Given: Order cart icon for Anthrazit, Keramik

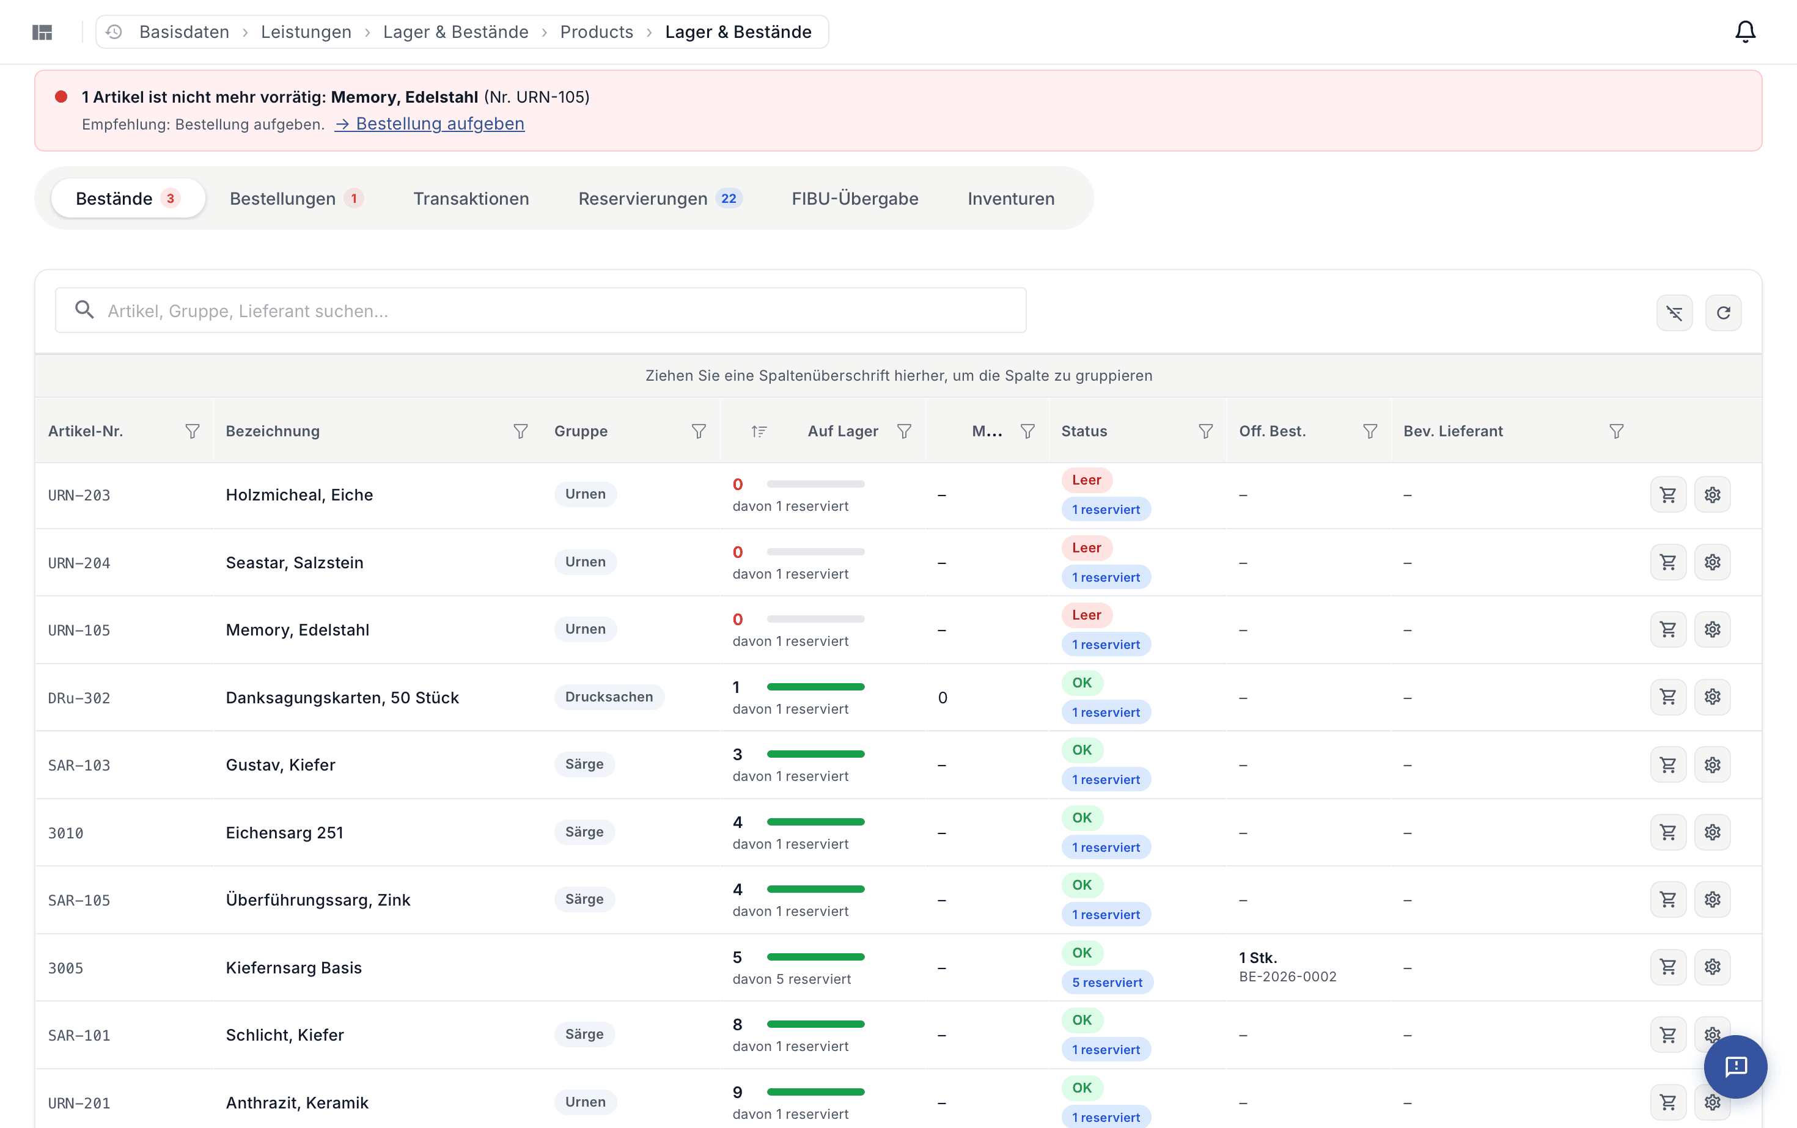Looking at the screenshot, I should click(1668, 1102).
